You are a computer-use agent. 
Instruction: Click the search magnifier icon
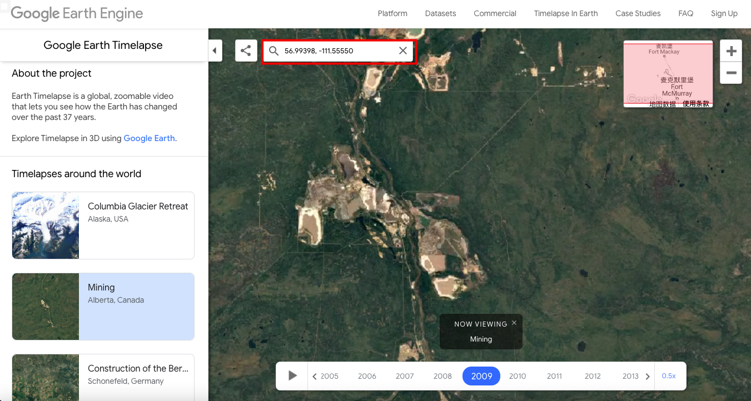pyautogui.click(x=273, y=50)
